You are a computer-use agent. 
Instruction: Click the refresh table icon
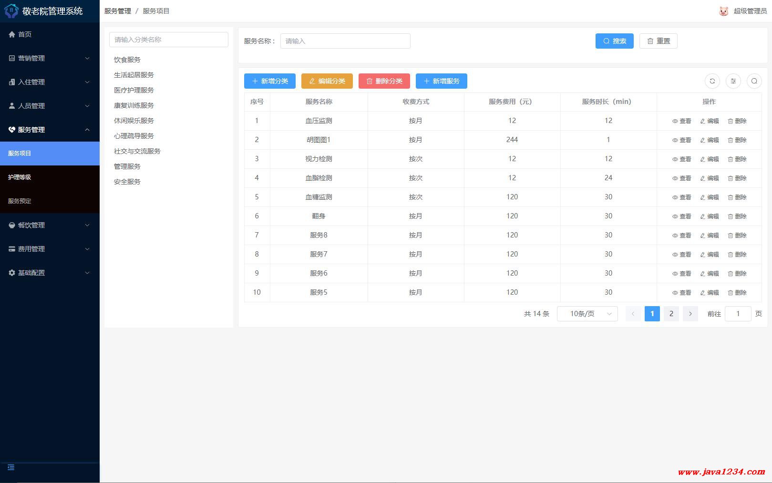[x=712, y=81]
